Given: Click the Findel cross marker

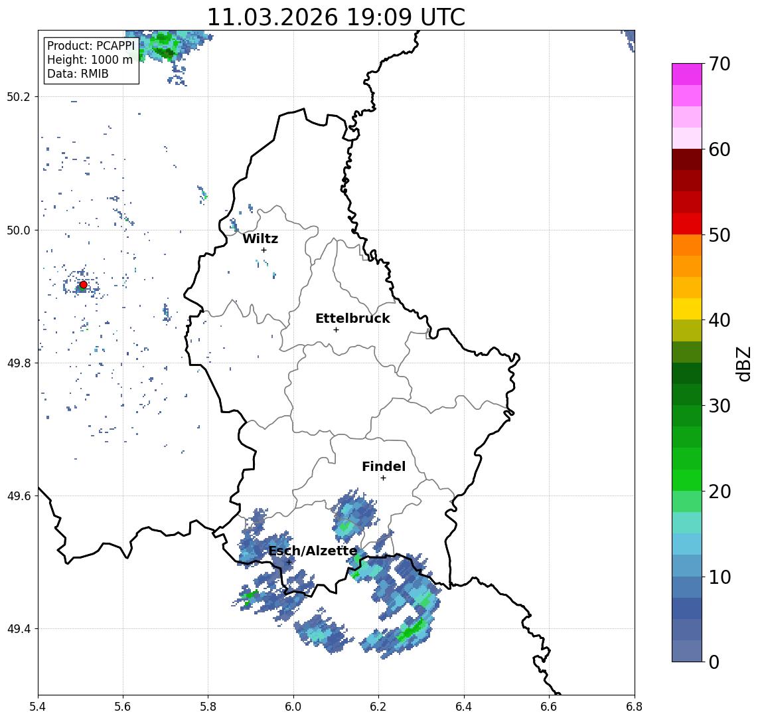Looking at the screenshot, I should point(383,478).
